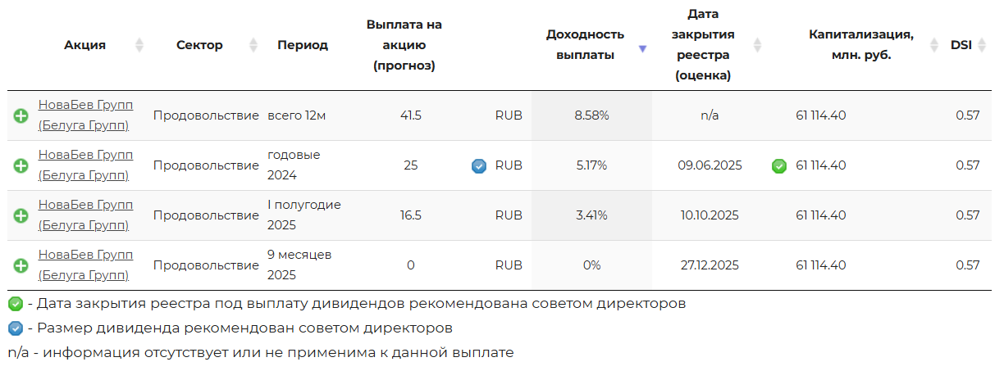
Task: Expand the 'I полугодие 2025' row plus icon
Action: coord(21,216)
